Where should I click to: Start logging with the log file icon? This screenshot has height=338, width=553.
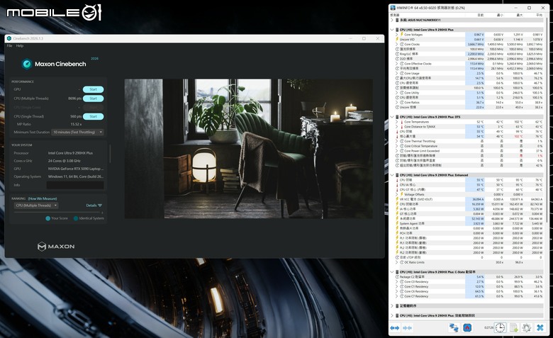(x=514, y=328)
